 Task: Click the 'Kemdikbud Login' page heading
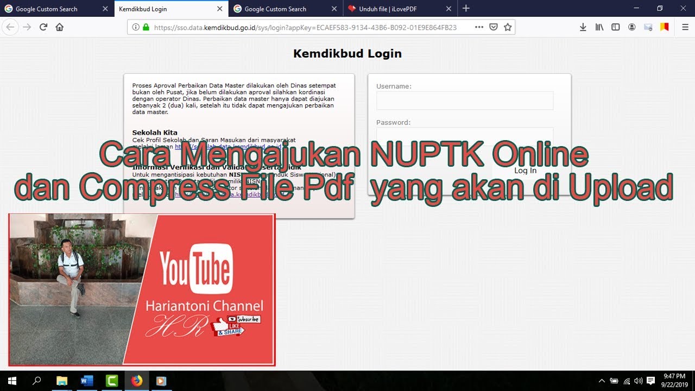pyautogui.click(x=347, y=53)
